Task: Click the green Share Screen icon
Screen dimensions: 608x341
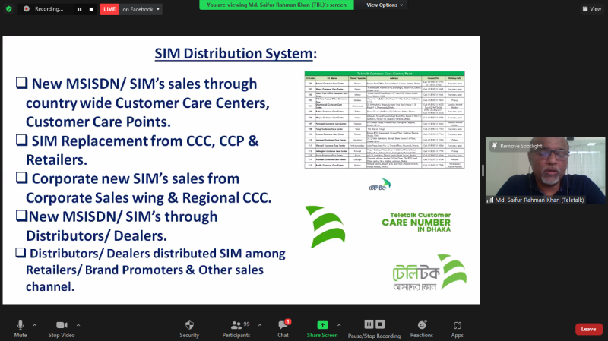Action: click(x=322, y=325)
